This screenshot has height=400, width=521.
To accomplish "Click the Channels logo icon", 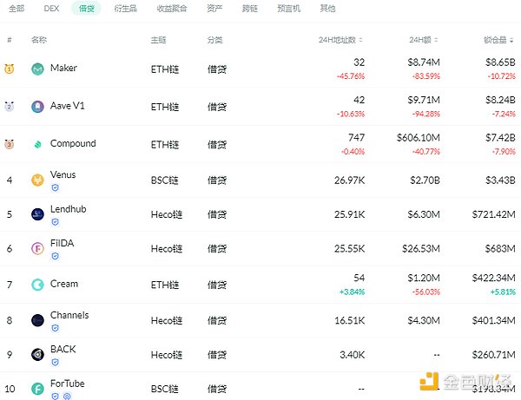I will click(x=37, y=320).
